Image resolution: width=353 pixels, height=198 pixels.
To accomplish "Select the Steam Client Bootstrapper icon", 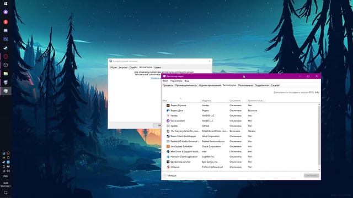I will tap(168, 136).
